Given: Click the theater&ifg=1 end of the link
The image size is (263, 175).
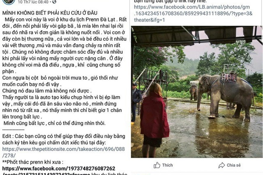Looking at the screenshot, I should (x=149, y=20).
